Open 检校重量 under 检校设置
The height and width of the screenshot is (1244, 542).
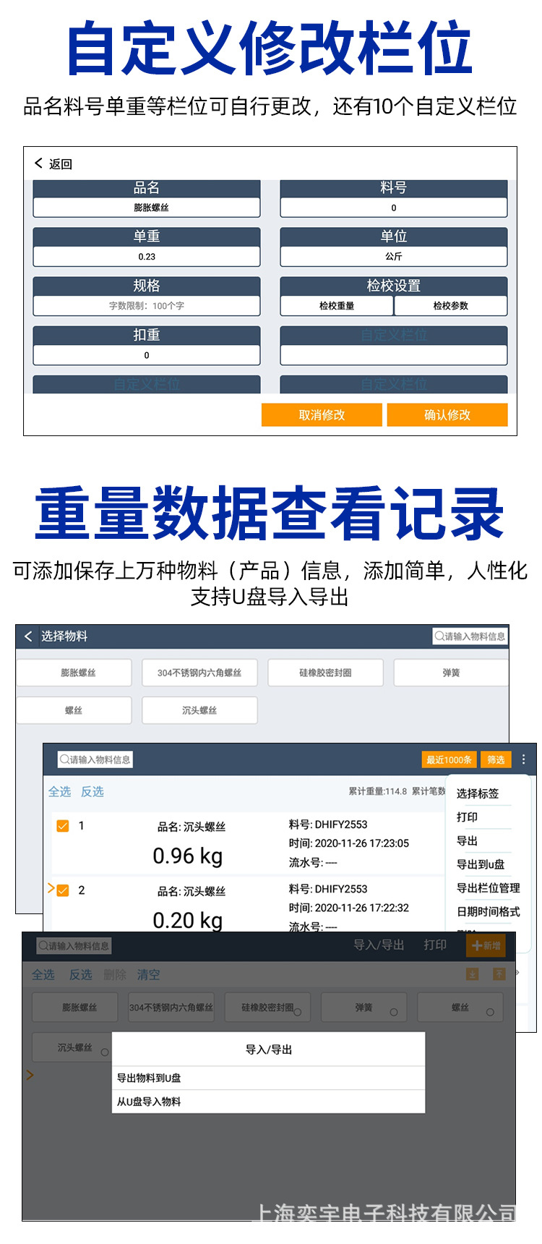click(x=337, y=306)
